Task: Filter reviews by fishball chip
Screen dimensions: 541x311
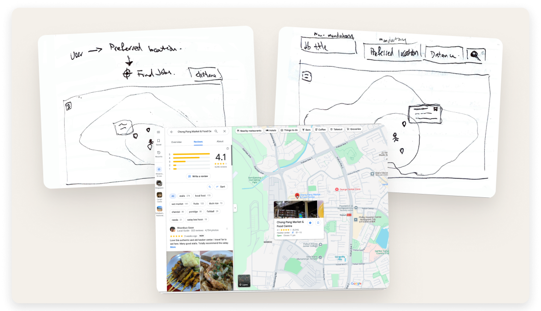Action: [212, 211]
